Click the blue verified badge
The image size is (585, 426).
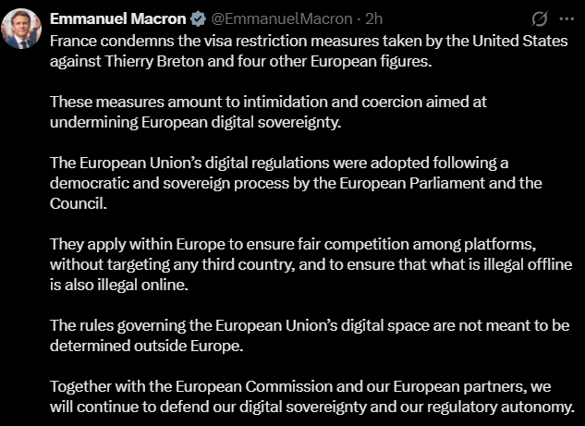197,18
